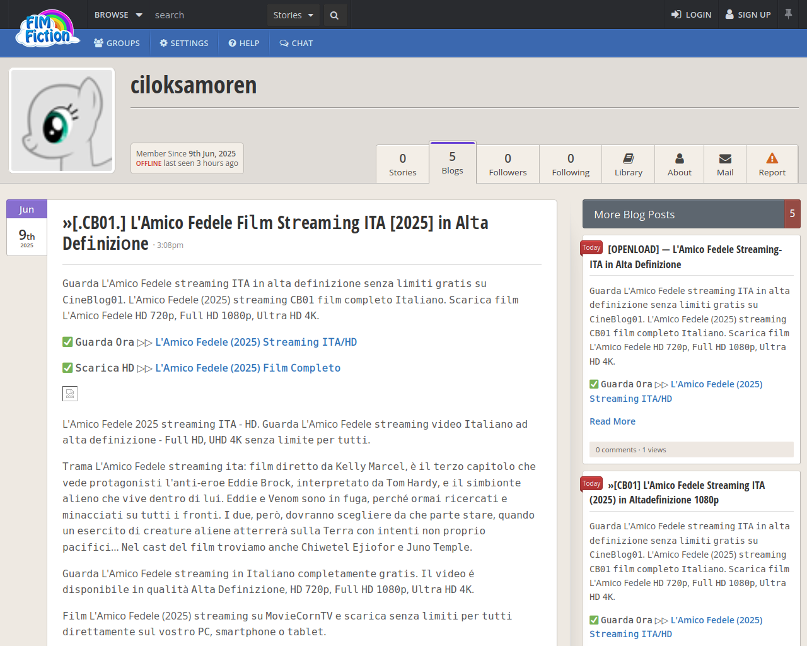Follow the Film Completo link in main post
The height and width of the screenshot is (646, 807).
248,368
